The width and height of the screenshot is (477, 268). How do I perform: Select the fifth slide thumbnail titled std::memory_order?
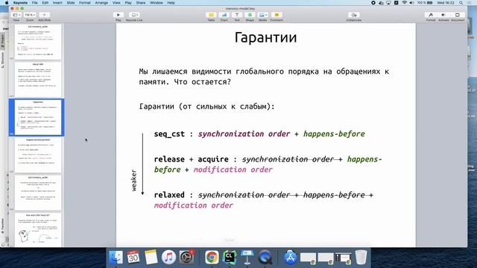(38, 193)
